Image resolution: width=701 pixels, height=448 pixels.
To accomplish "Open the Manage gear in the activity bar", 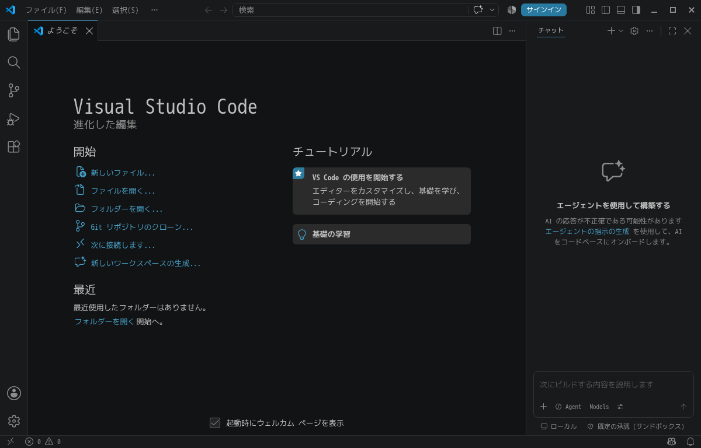I will (x=14, y=421).
